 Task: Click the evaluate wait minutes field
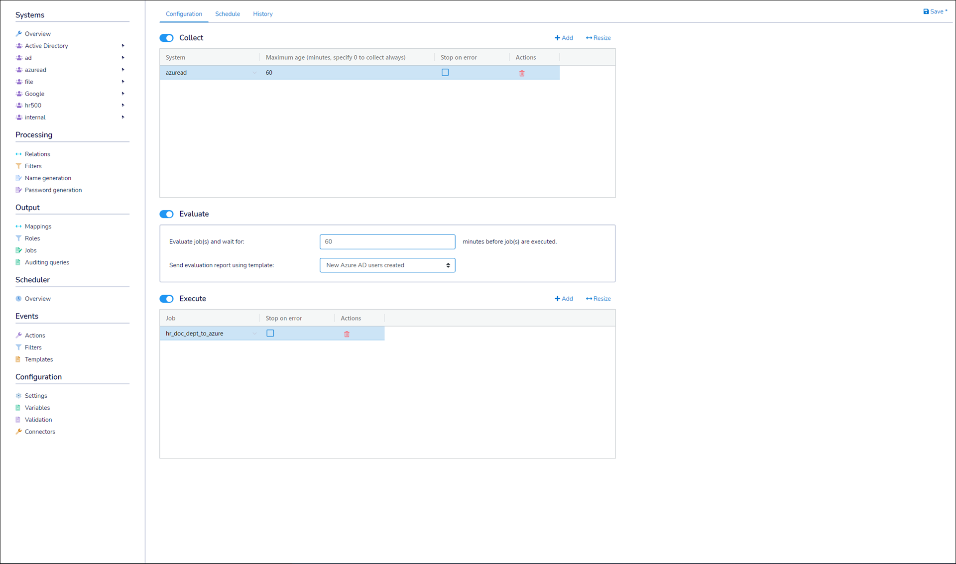tap(387, 242)
